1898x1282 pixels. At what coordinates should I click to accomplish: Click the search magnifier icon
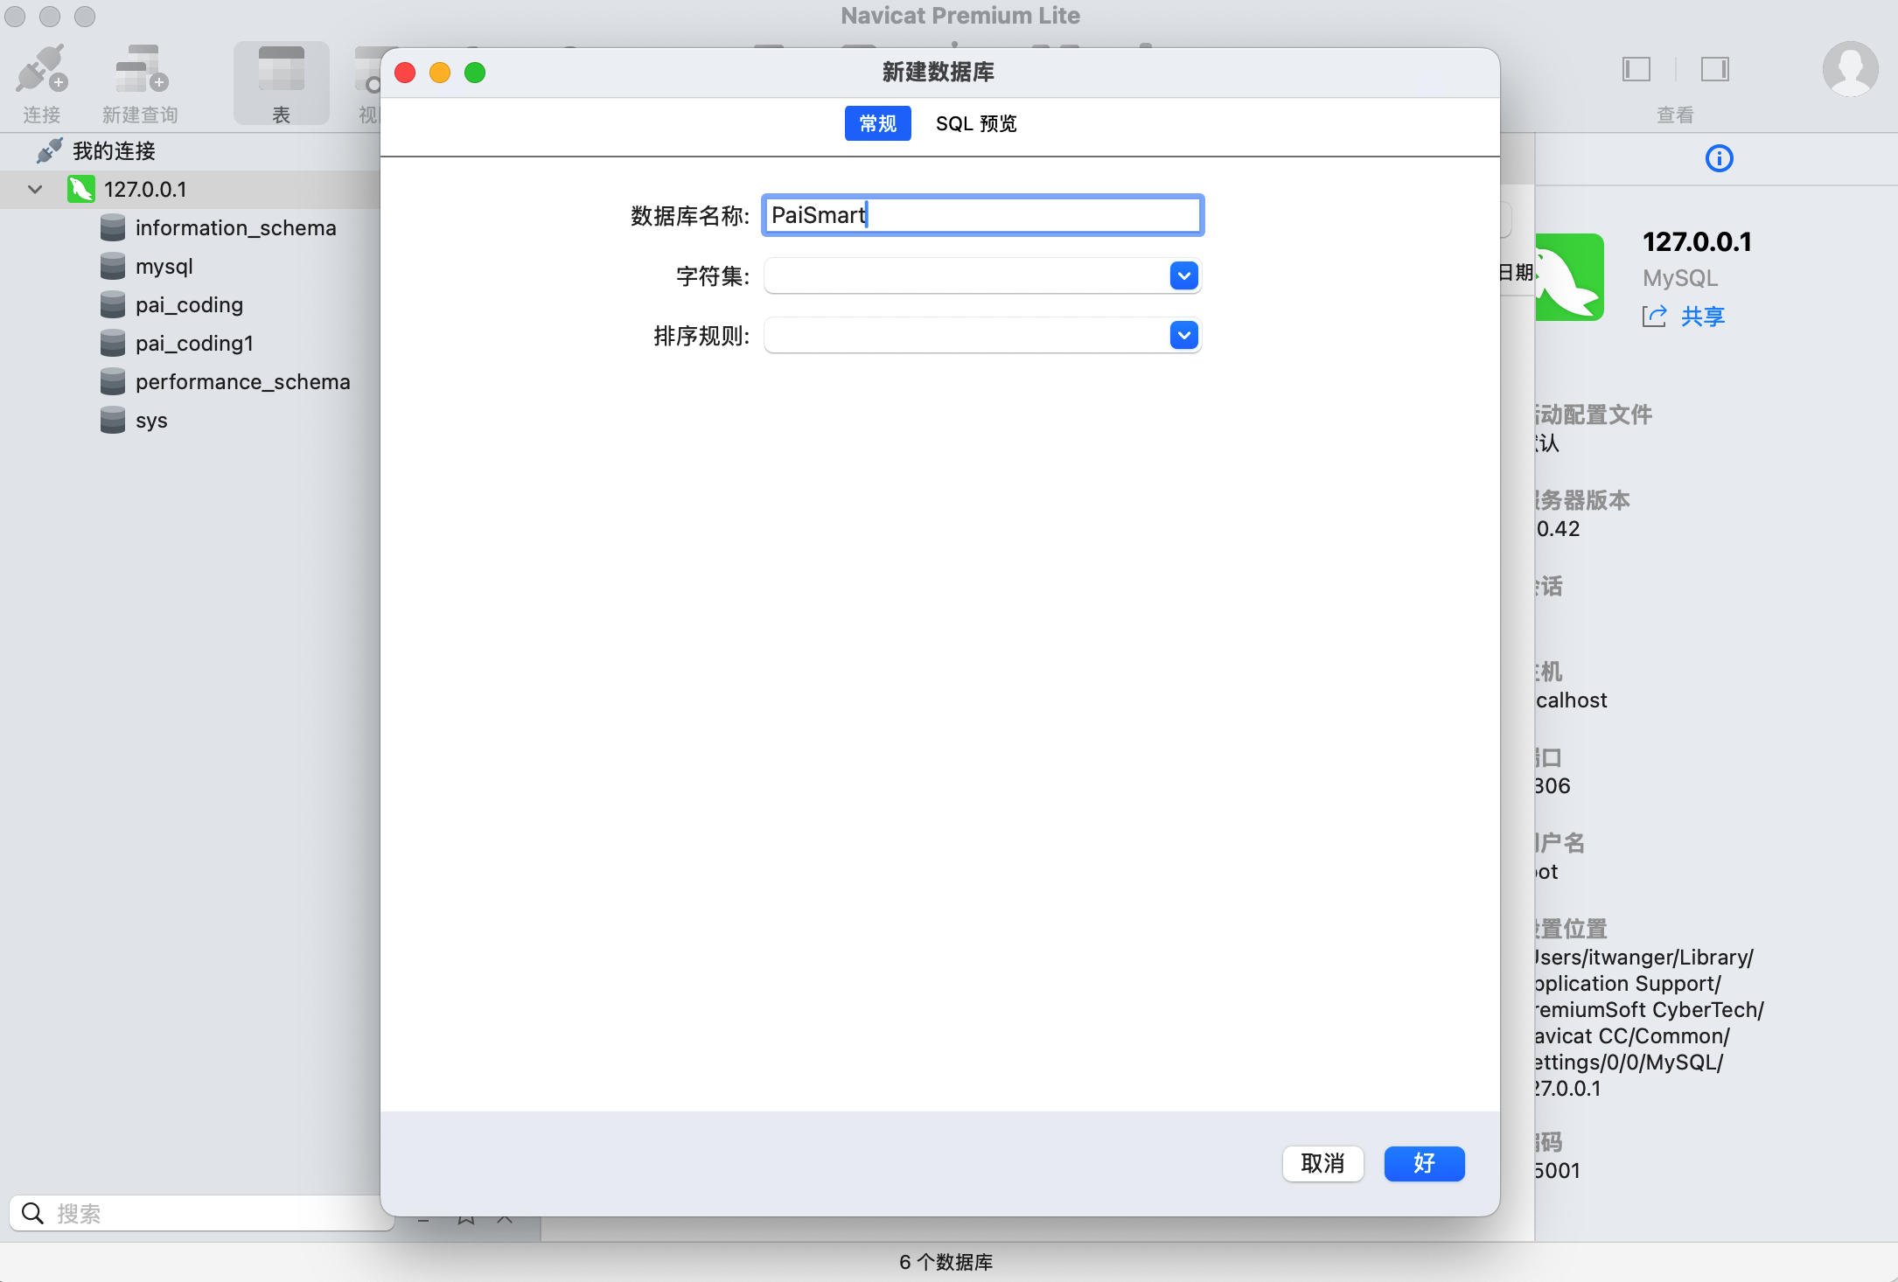[33, 1213]
